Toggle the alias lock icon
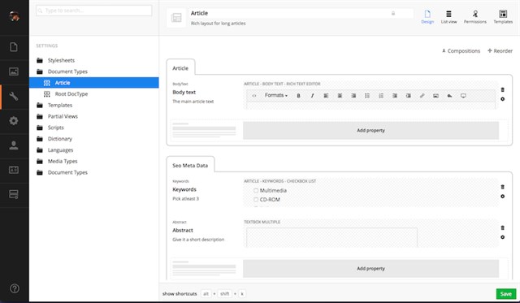The image size is (520, 303). point(393,13)
